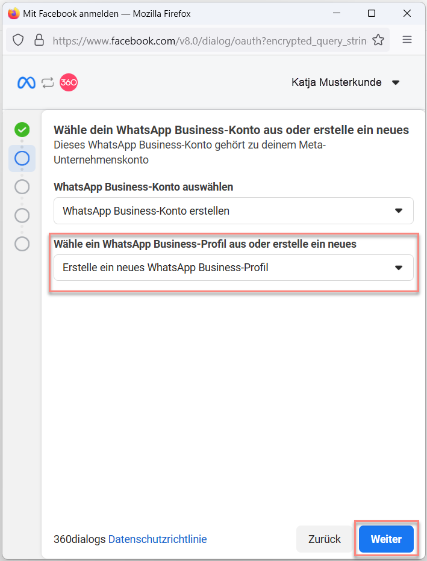Click the Weiter button
The image size is (427, 561).
tap(386, 539)
